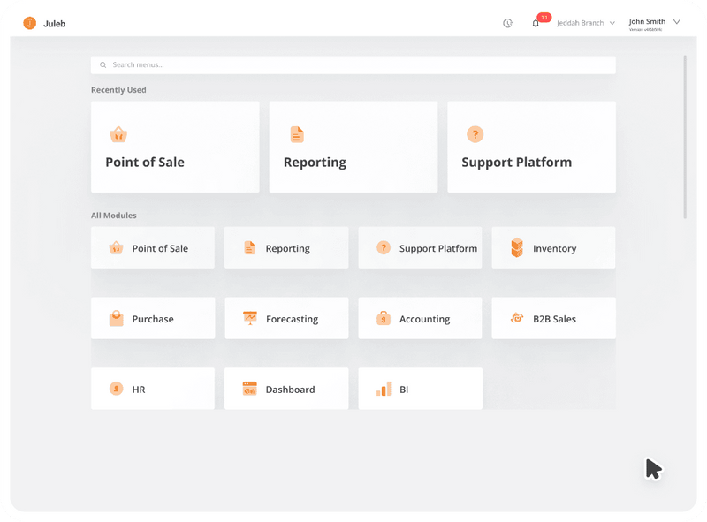Open the Purchase module
The image size is (707, 522).
pyautogui.click(x=153, y=318)
